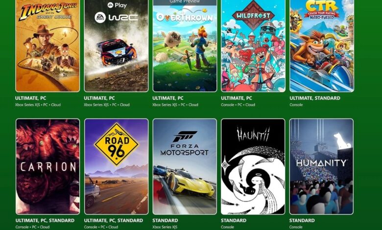Open Crash Team Racing Nitro-Fueled tile

pyautogui.click(x=322, y=46)
